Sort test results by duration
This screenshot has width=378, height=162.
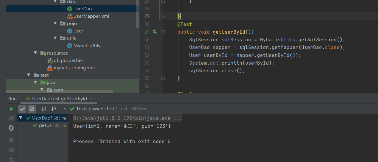[54, 109]
